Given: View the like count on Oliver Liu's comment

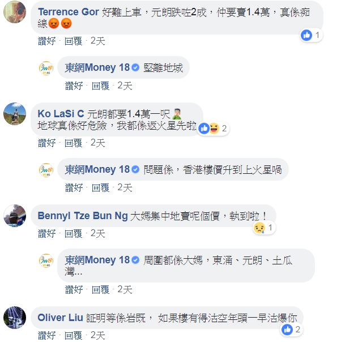Looking at the screenshot, I should 291,330.
